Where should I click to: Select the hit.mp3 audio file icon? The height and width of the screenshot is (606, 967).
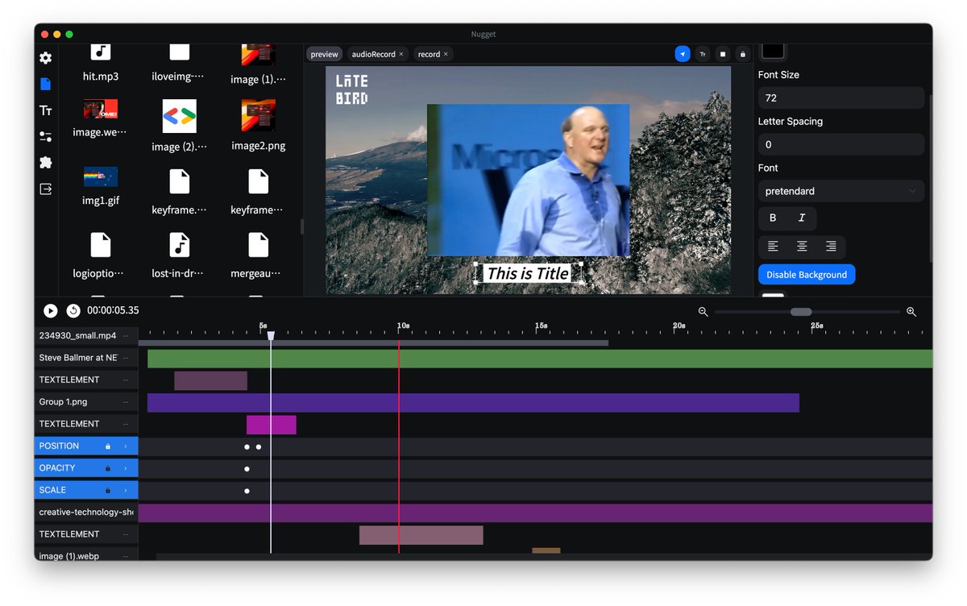(x=101, y=52)
